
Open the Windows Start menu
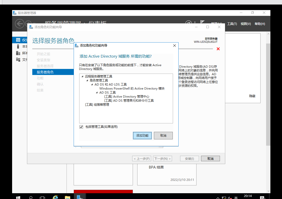tap(18, 197)
